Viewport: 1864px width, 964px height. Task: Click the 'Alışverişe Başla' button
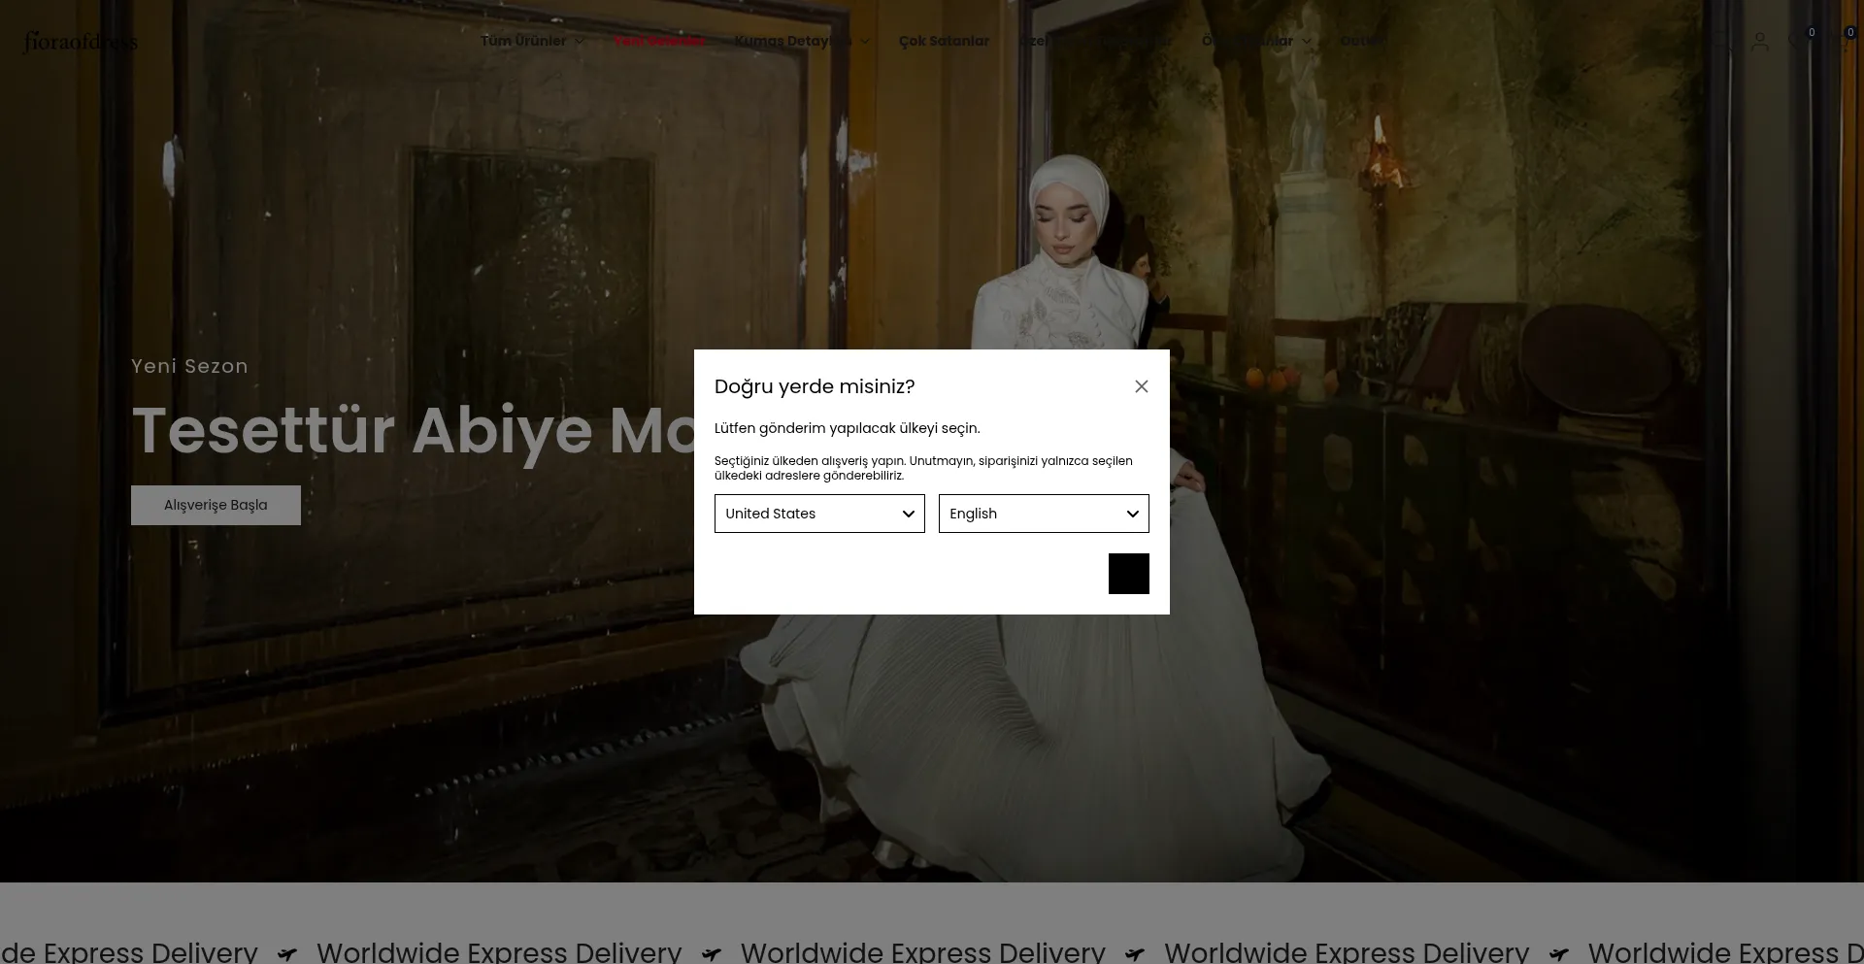[216, 505]
